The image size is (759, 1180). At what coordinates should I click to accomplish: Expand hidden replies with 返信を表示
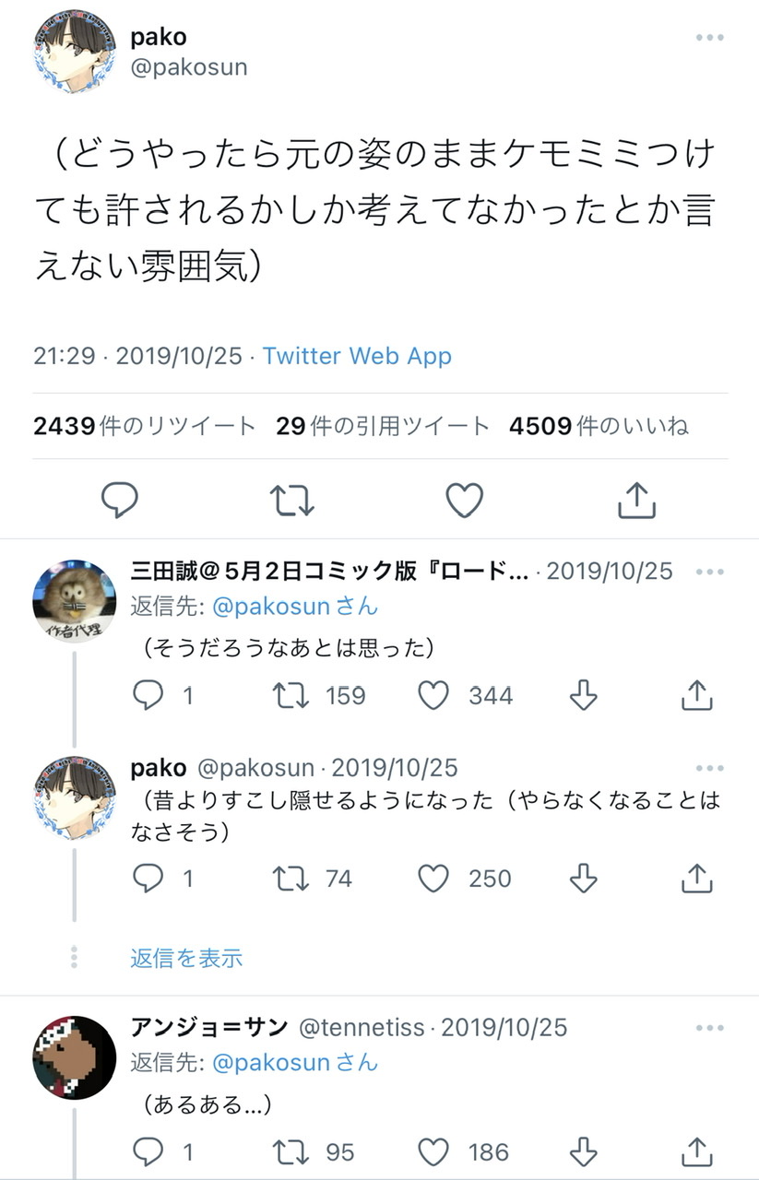click(x=186, y=958)
